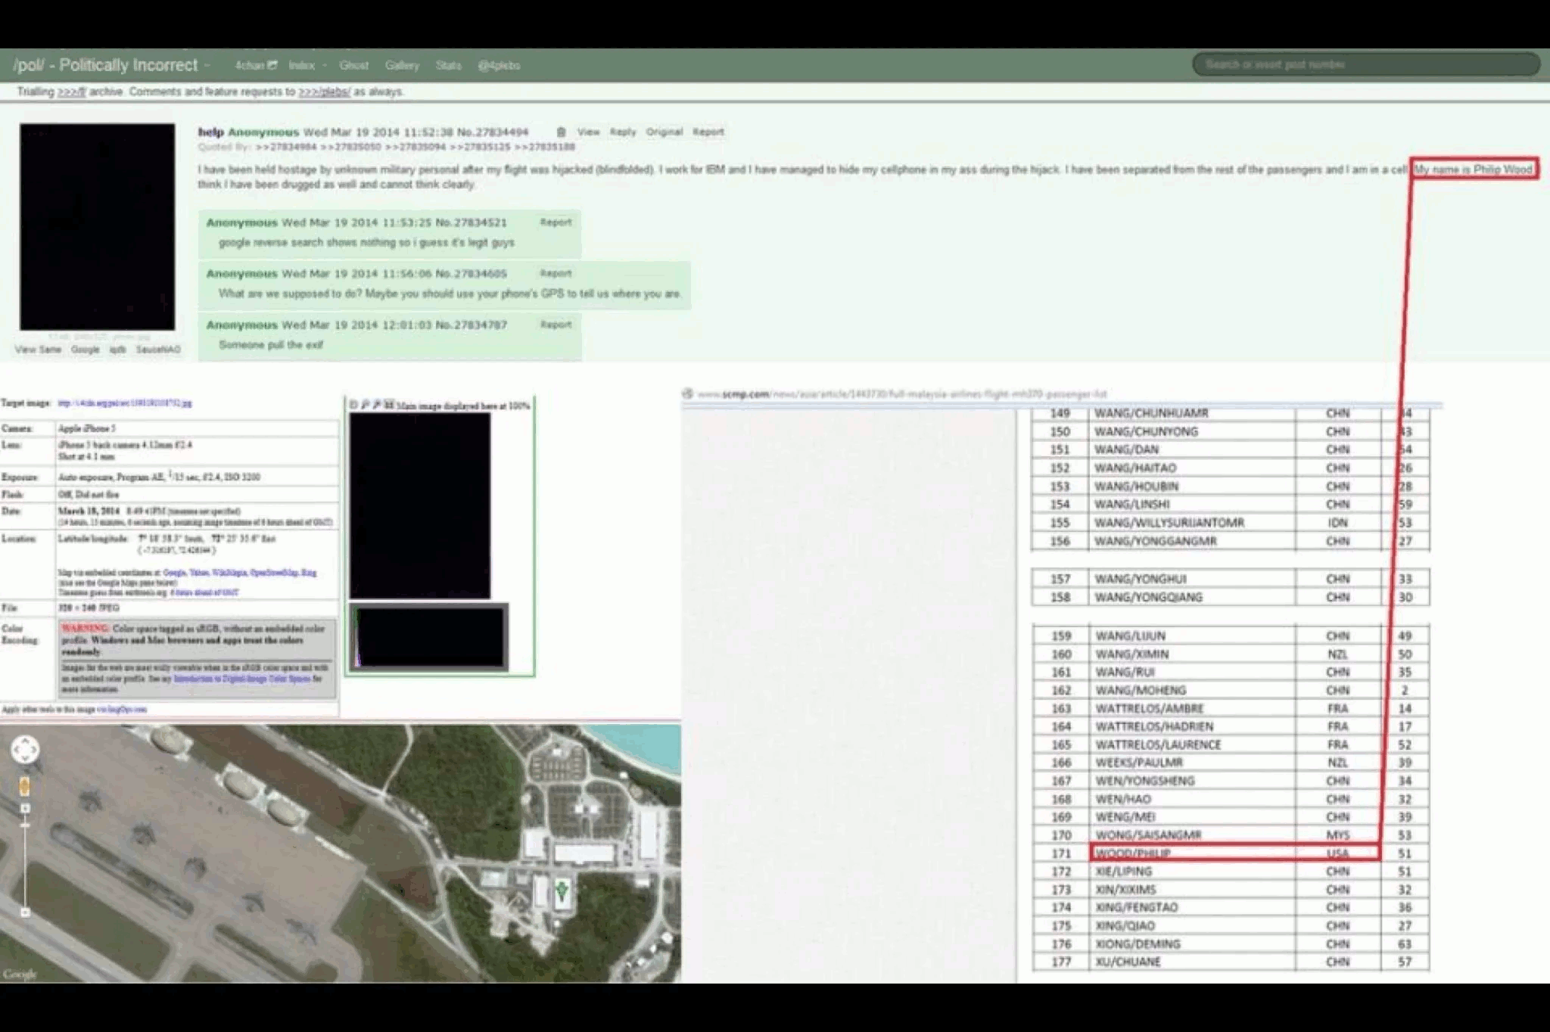Open the Google map coordinates link
The height and width of the screenshot is (1032, 1550).
click(175, 573)
